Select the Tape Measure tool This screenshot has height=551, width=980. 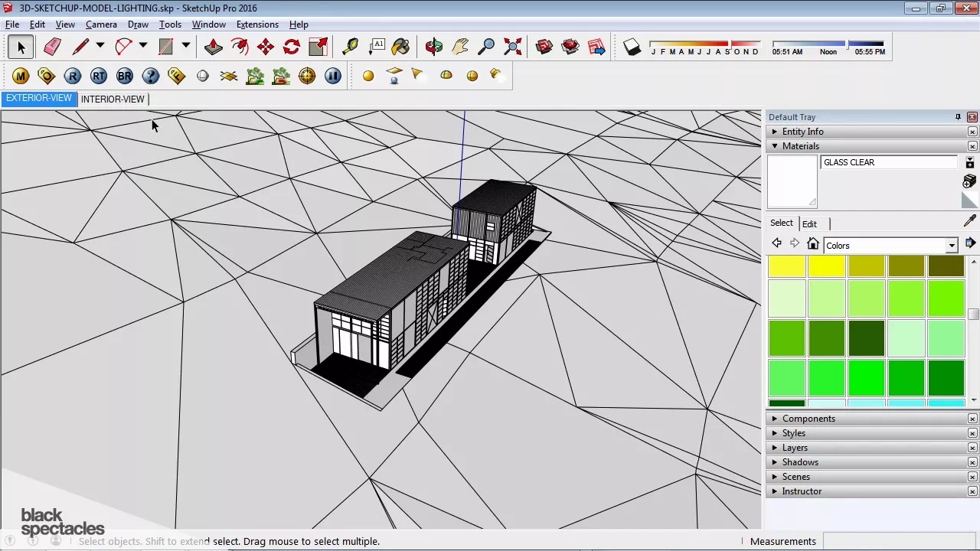(x=350, y=47)
